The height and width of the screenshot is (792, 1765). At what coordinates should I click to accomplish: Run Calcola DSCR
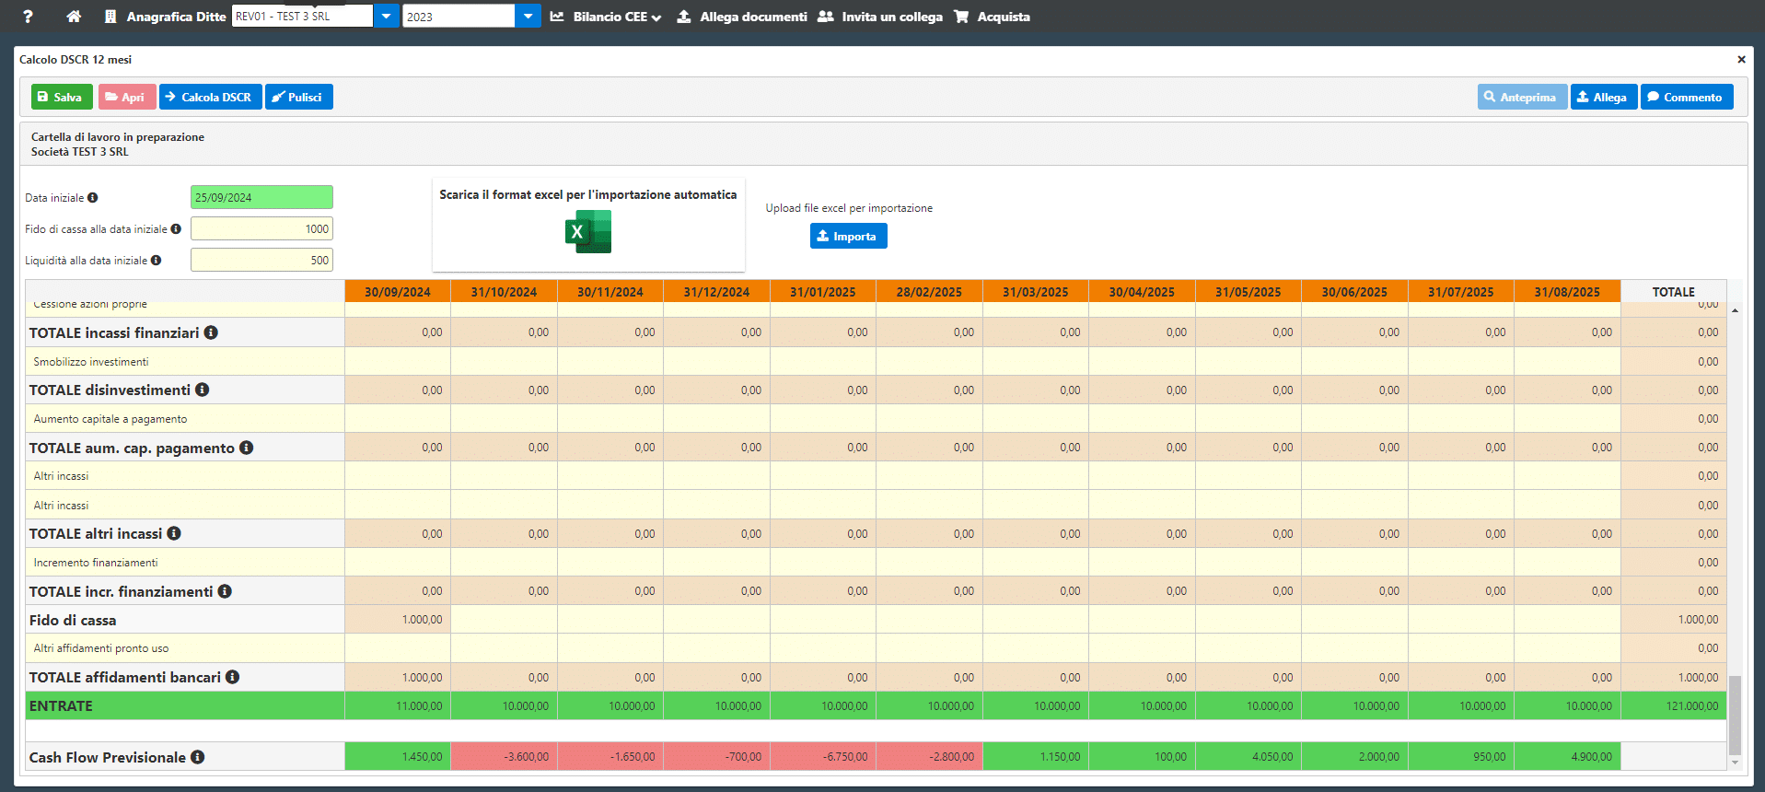[211, 97]
